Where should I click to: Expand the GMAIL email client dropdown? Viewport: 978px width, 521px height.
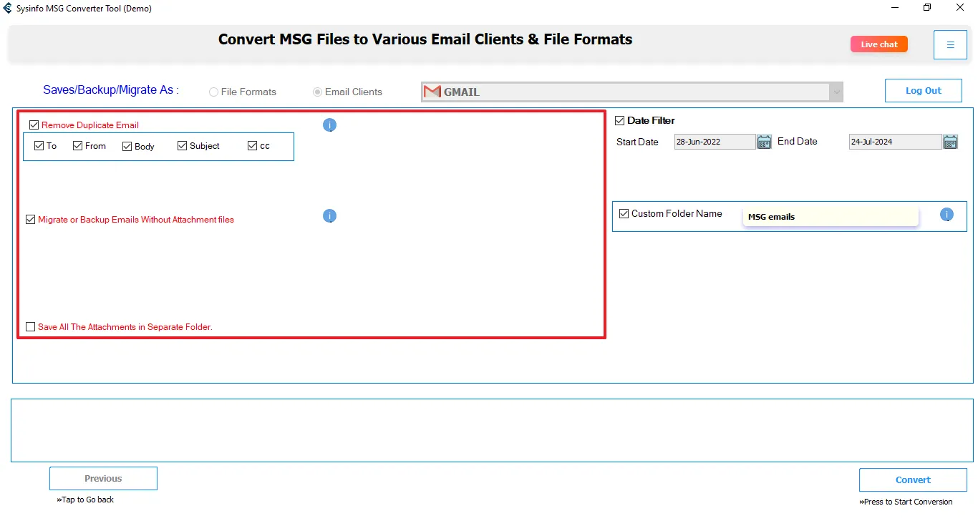click(x=836, y=92)
